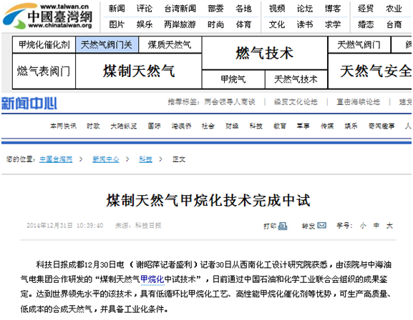Click the 中国台湾网 breadcrumb link
Viewport: 413px width, 320px height.
click(x=56, y=159)
